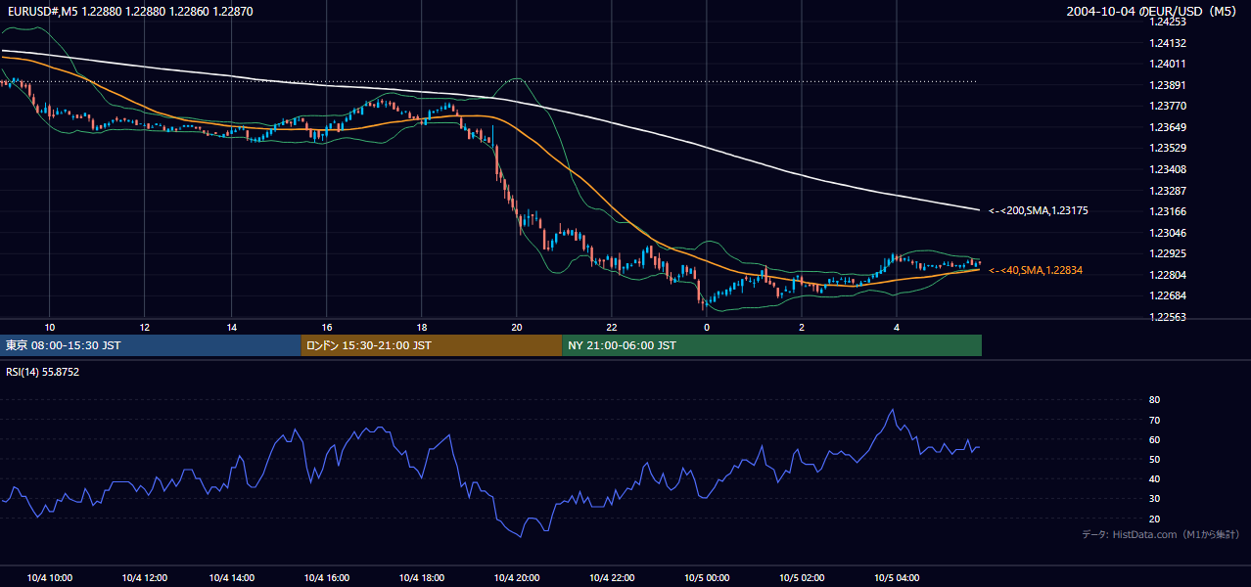Click price axis label 1.22684
Image resolution: width=1251 pixels, height=587 pixels.
(1167, 295)
